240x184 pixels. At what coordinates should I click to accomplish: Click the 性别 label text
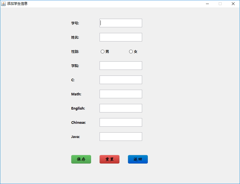click(x=74, y=51)
